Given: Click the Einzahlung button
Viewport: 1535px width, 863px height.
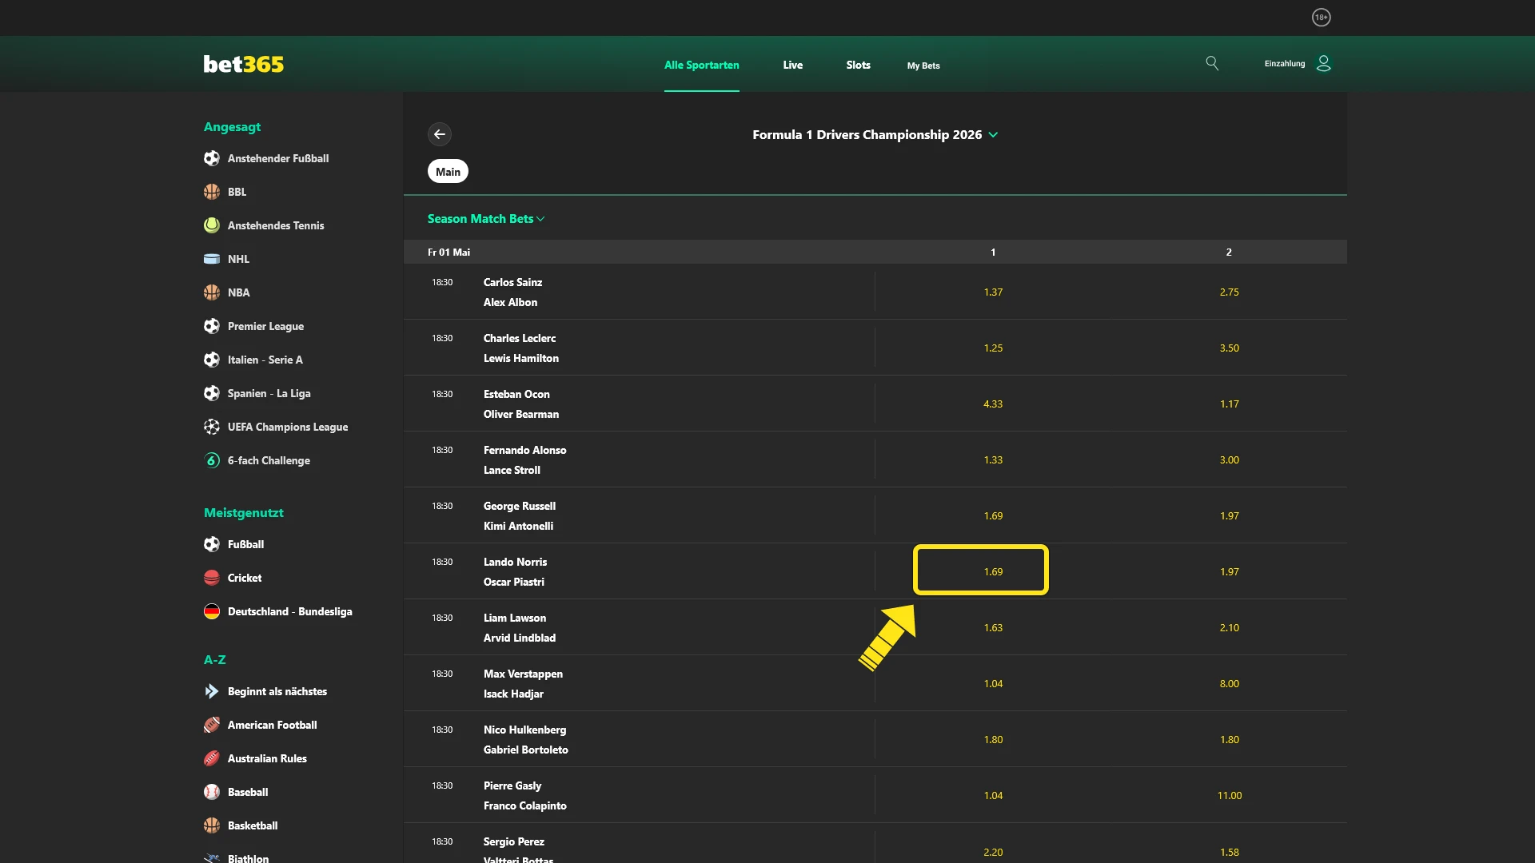Looking at the screenshot, I should point(1284,63).
